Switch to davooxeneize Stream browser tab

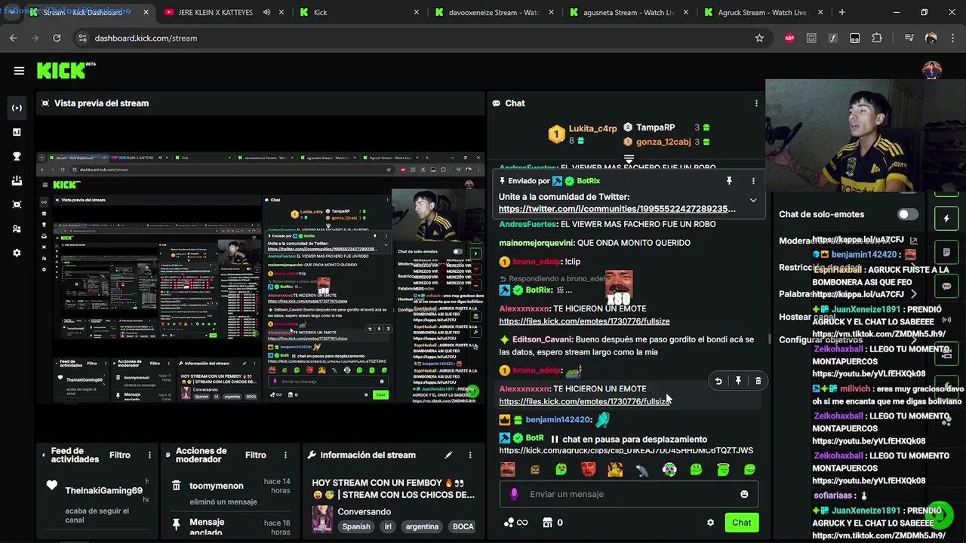click(495, 12)
